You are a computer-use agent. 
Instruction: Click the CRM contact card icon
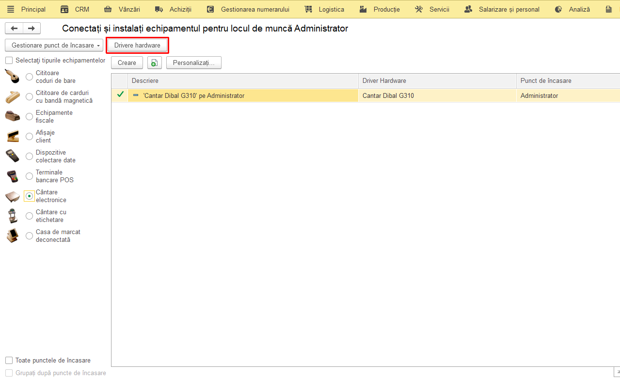64,9
